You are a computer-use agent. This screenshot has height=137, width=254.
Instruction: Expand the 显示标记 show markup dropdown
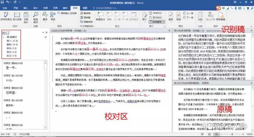[x=156, y=17]
